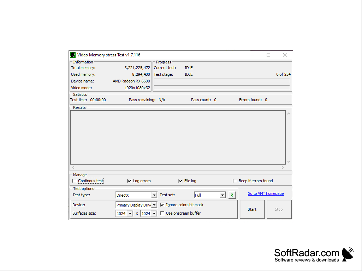The height and width of the screenshot is (271, 362).
Task: Expand the Device Primary Display Driver dropdown
Action: point(136,205)
